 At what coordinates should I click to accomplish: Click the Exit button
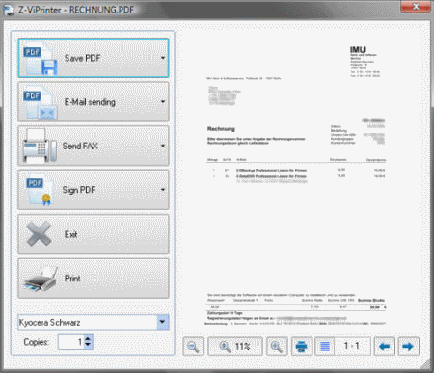pos(94,234)
